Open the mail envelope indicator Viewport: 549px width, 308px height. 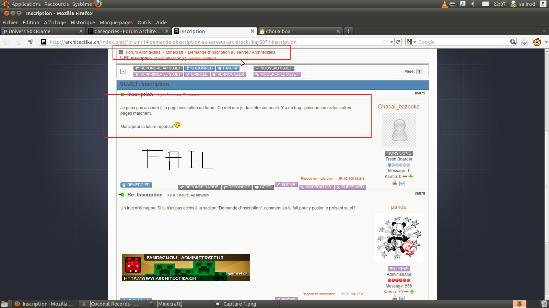click(x=486, y=4)
